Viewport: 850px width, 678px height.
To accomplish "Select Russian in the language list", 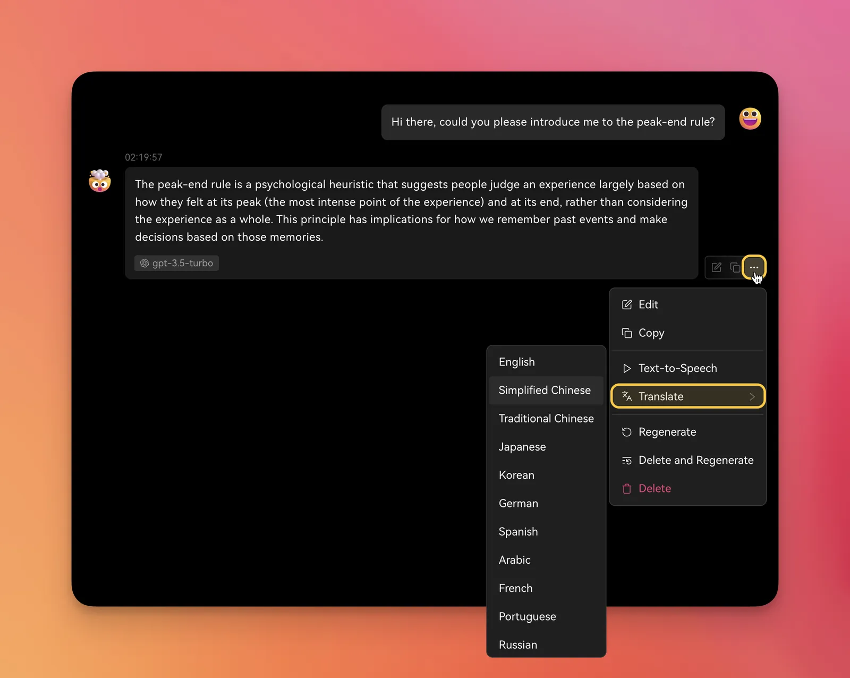I will (517, 645).
